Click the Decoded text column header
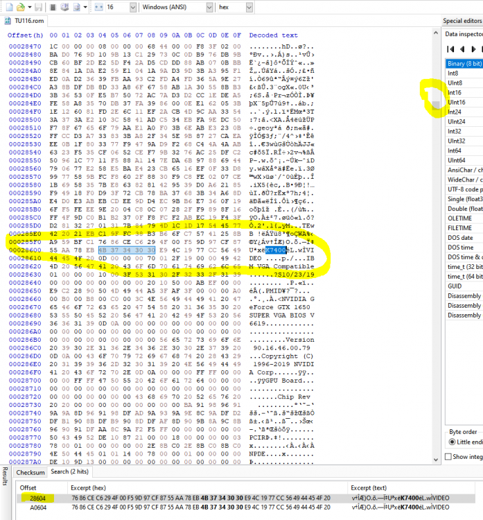The image size is (483, 520). [x=273, y=35]
